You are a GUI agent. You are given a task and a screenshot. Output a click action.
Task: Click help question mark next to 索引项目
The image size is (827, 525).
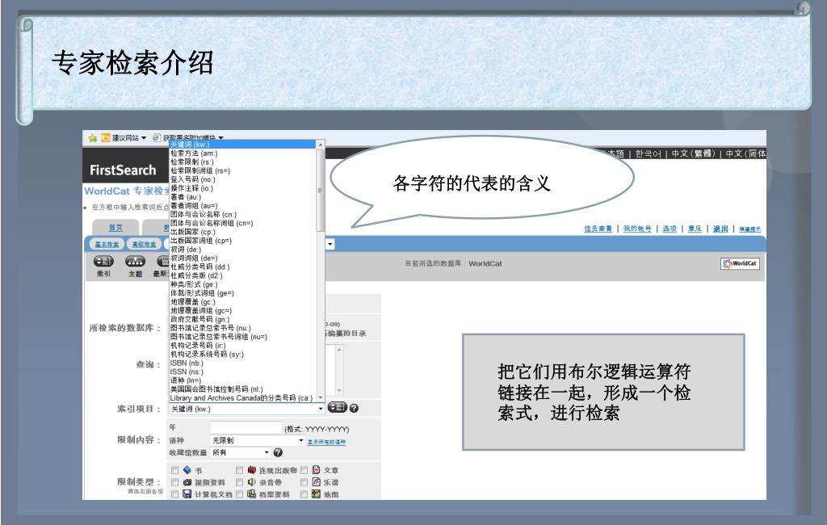[354, 408]
